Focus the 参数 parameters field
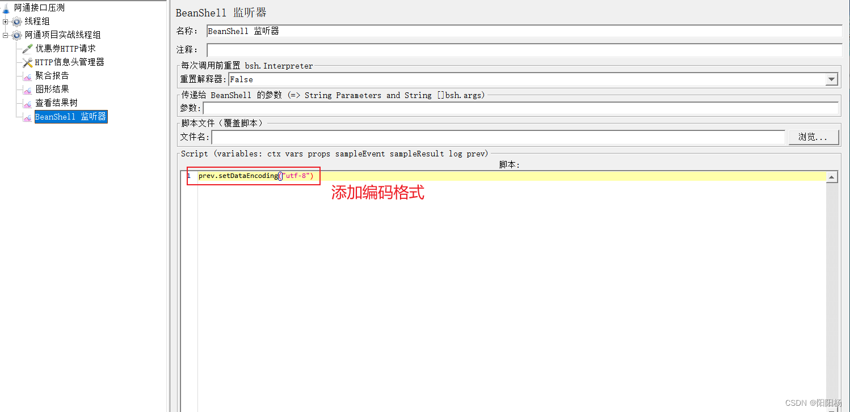 coord(520,108)
